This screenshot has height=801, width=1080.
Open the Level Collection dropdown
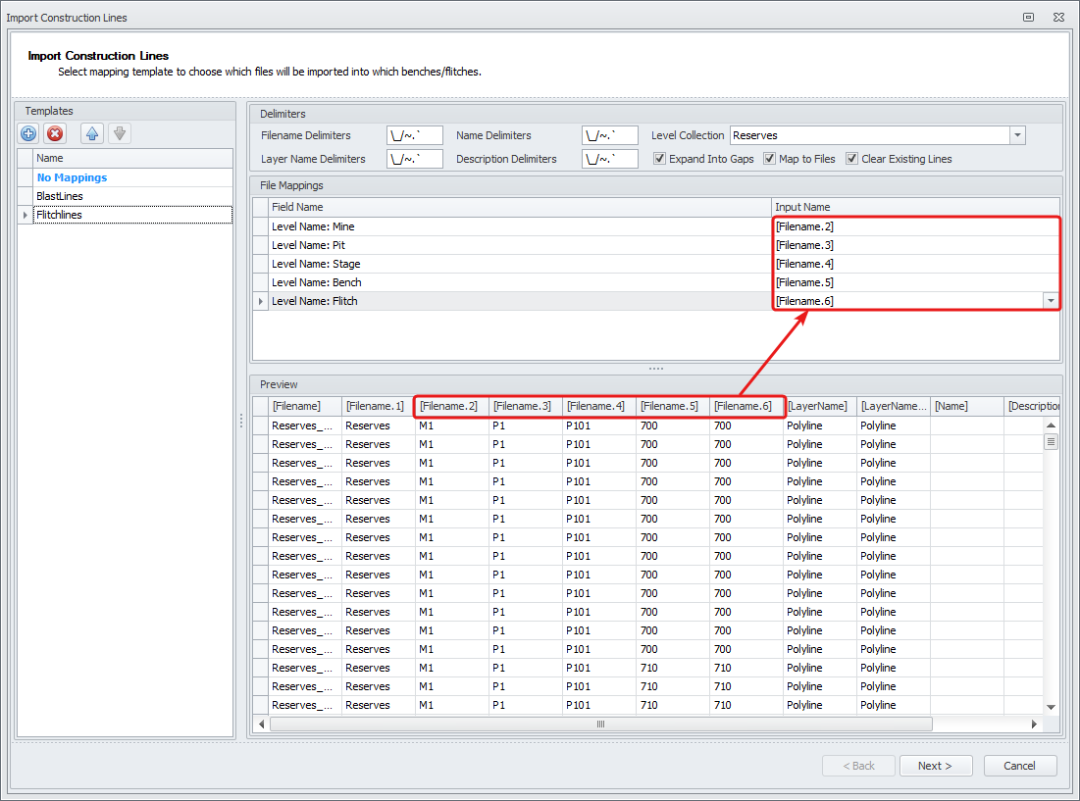[x=1017, y=135]
